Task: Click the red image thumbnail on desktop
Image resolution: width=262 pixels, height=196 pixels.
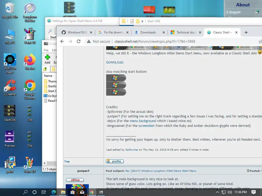Action: coord(149,10)
